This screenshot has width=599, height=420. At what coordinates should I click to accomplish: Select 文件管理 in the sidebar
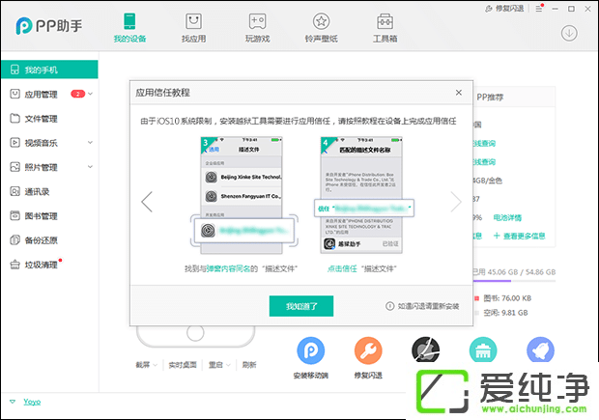pyautogui.click(x=42, y=119)
